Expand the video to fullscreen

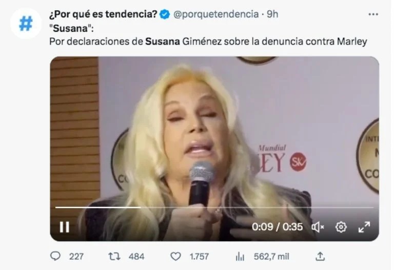coord(364,227)
